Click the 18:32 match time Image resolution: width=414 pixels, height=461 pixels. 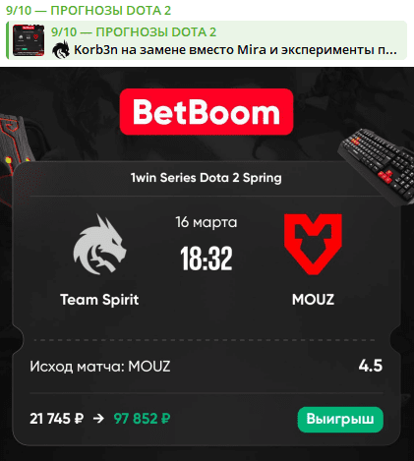[x=207, y=259]
